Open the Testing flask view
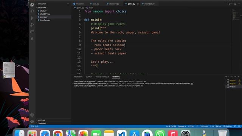This screenshot has height=136, width=242. (x=32, y=38)
